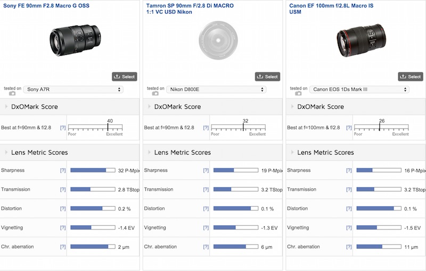This screenshot has width=426, height=271.
Task: Open the Sony A7R camera dropdown
Action: pos(74,90)
